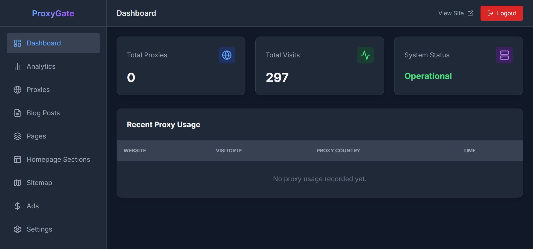533x249 pixels.
Task: Open Homepage Sections from the sidebar
Action: pos(58,160)
